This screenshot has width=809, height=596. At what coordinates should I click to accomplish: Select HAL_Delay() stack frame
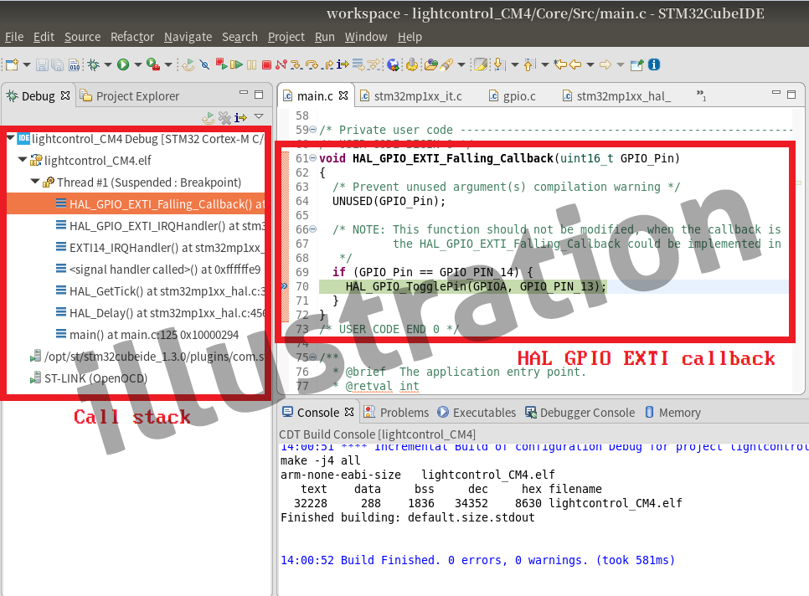(161, 313)
